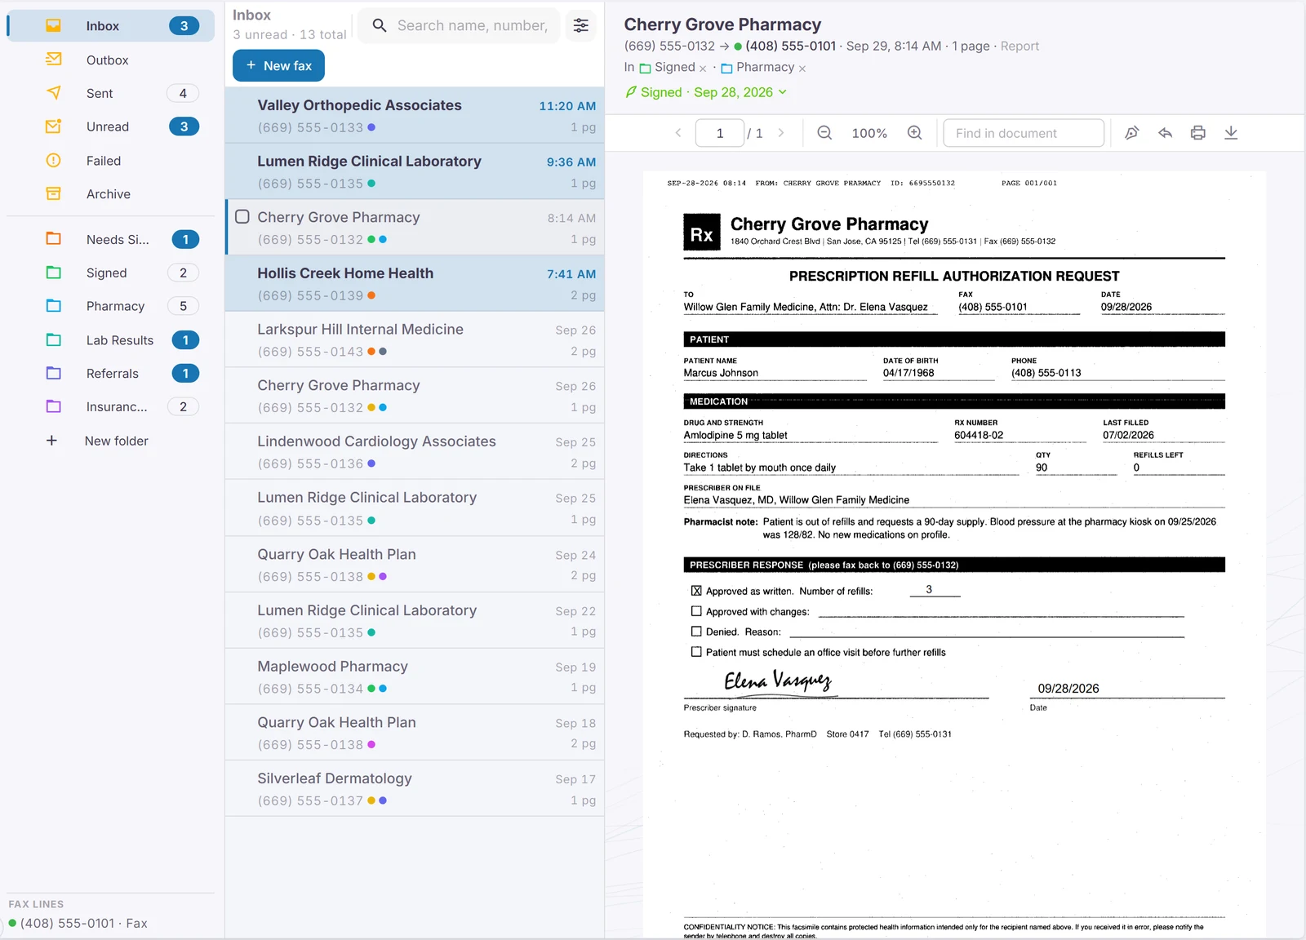Select the (408) 555-0101 fax line
The width and height of the screenshot is (1306, 940).
78,923
